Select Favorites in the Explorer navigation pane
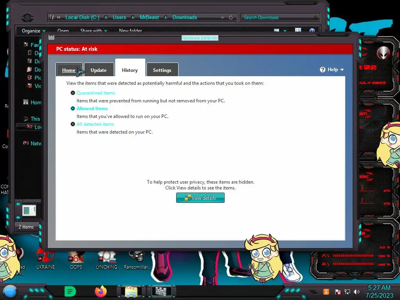The image size is (400, 300). click(x=32, y=45)
